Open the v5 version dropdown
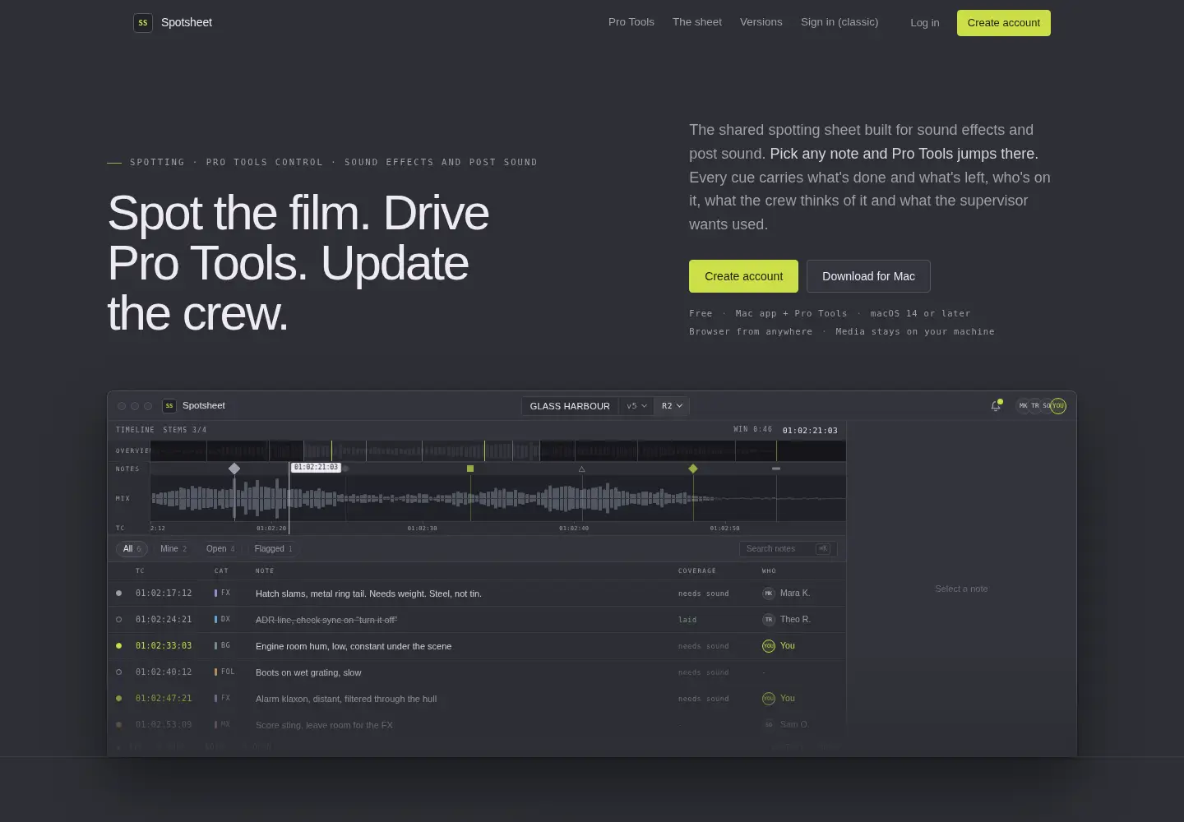1184x822 pixels. [636, 406]
